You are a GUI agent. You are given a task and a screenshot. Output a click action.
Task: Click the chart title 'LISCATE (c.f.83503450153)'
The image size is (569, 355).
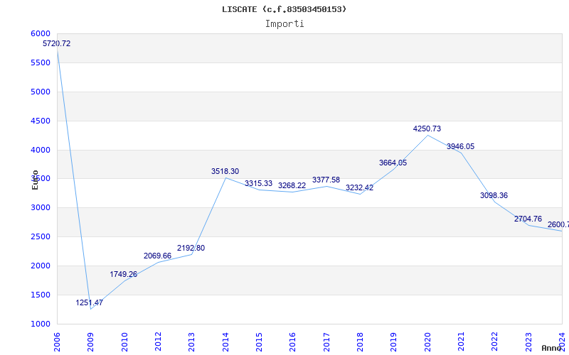[x=284, y=9]
